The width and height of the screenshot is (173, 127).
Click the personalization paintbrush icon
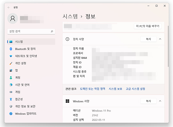(11, 63)
